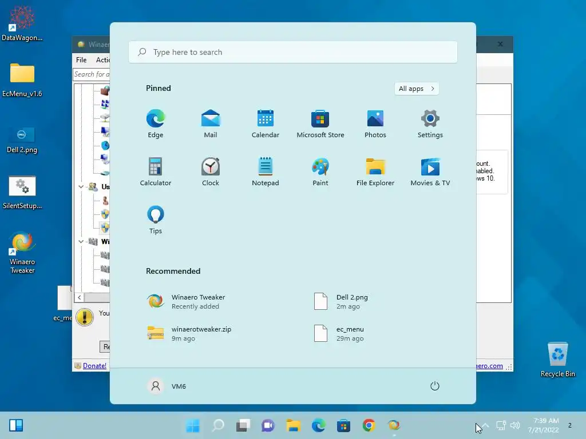Select Winaero Tweaker desktop shortcut
Viewport: 586px width, 439px height.
pyautogui.click(x=22, y=253)
